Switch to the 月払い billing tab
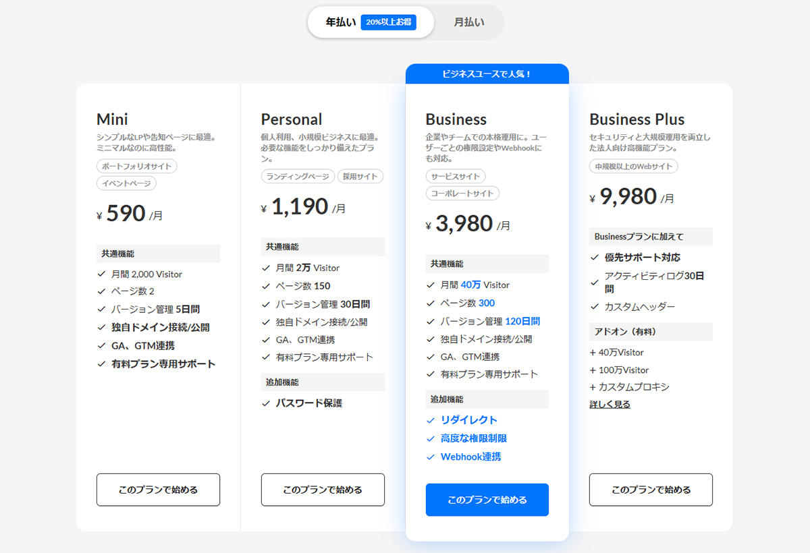This screenshot has width=810, height=553. pos(467,22)
